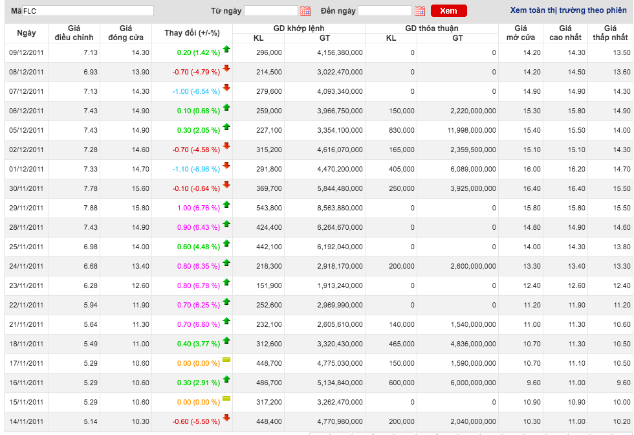Select the date cell 14/11/2011
Viewport: 634px width, 435px height.
pos(27,421)
